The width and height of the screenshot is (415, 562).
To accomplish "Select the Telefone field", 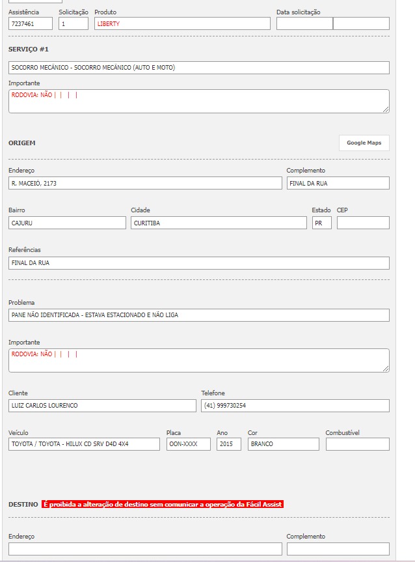I will (295, 406).
